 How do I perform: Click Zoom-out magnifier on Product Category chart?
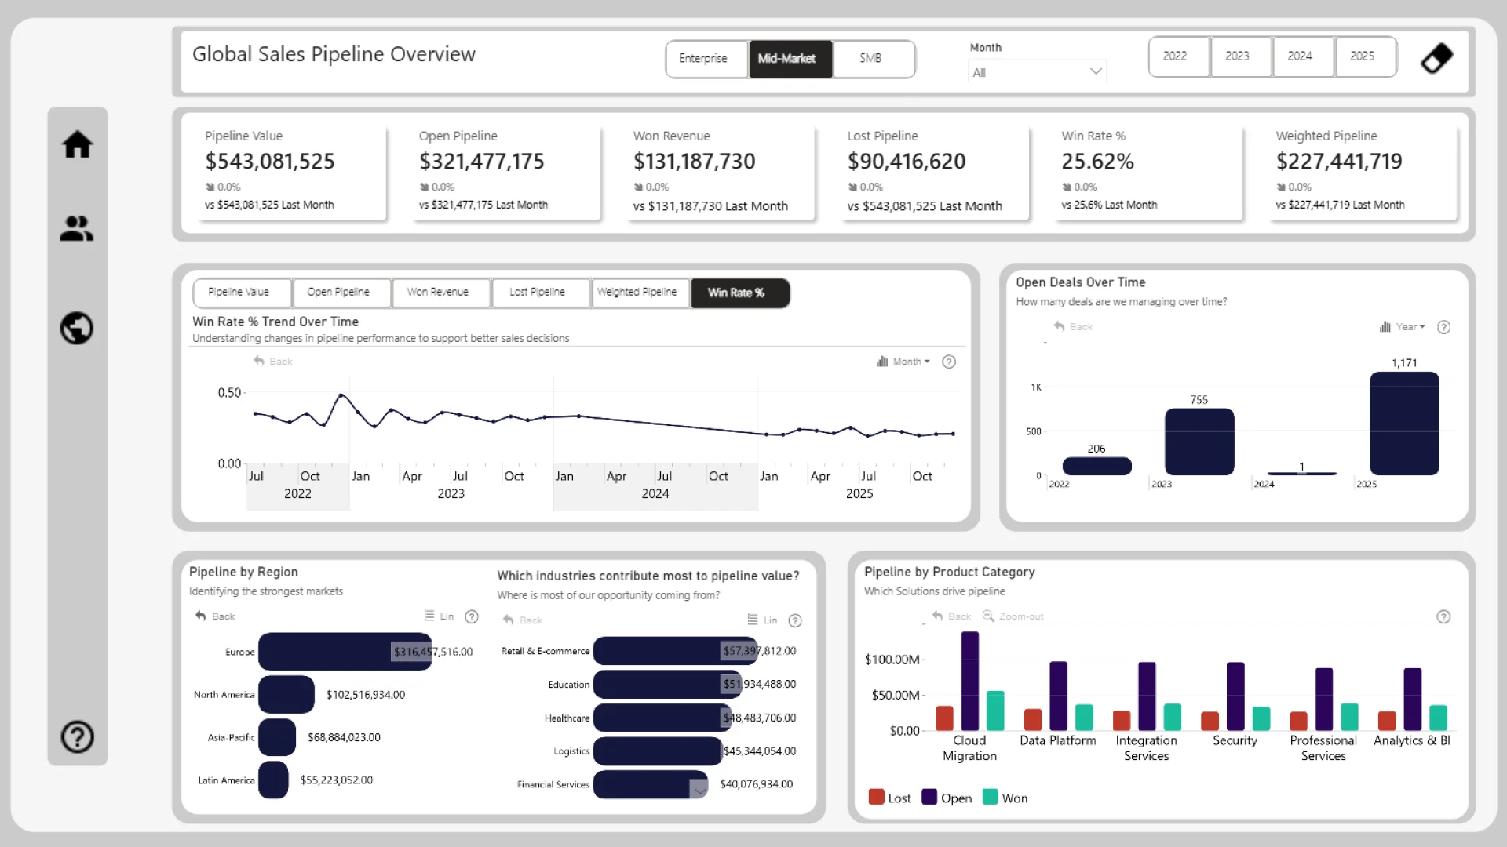click(989, 616)
